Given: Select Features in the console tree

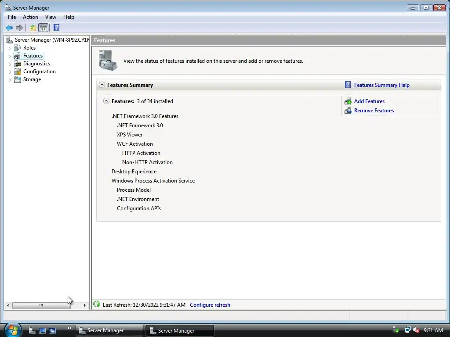Looking at the screenshot, I should tap(33, 56).
